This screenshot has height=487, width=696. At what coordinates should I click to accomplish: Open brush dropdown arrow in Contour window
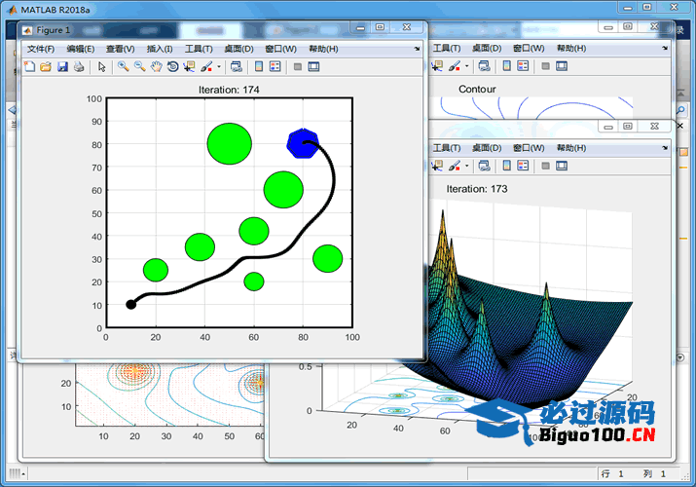click(466, 66)
